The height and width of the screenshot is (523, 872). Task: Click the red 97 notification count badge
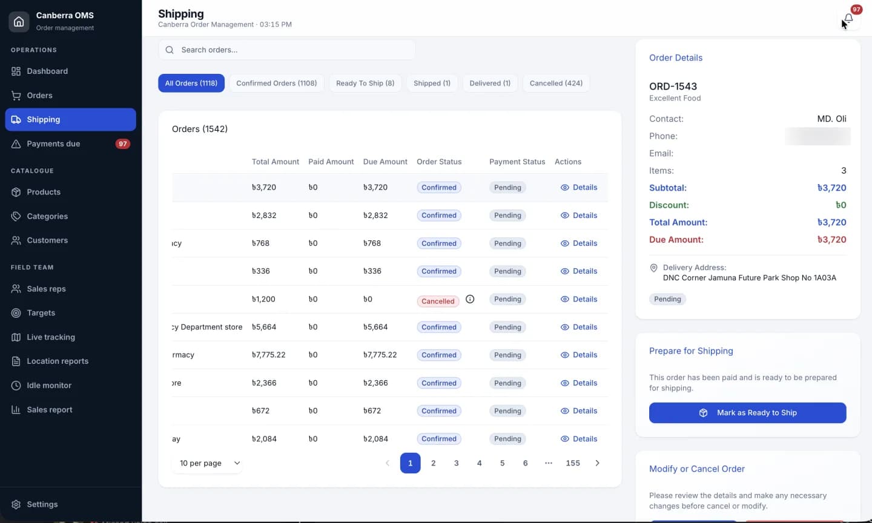tap(856, 9)
